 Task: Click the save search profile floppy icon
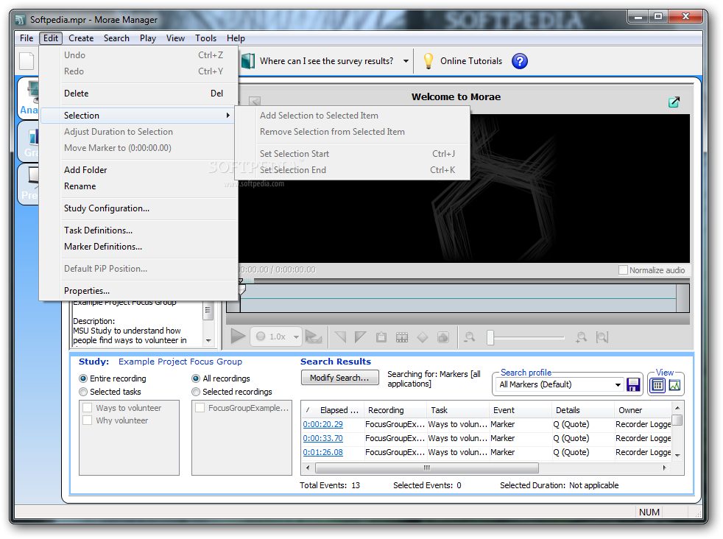634,384
